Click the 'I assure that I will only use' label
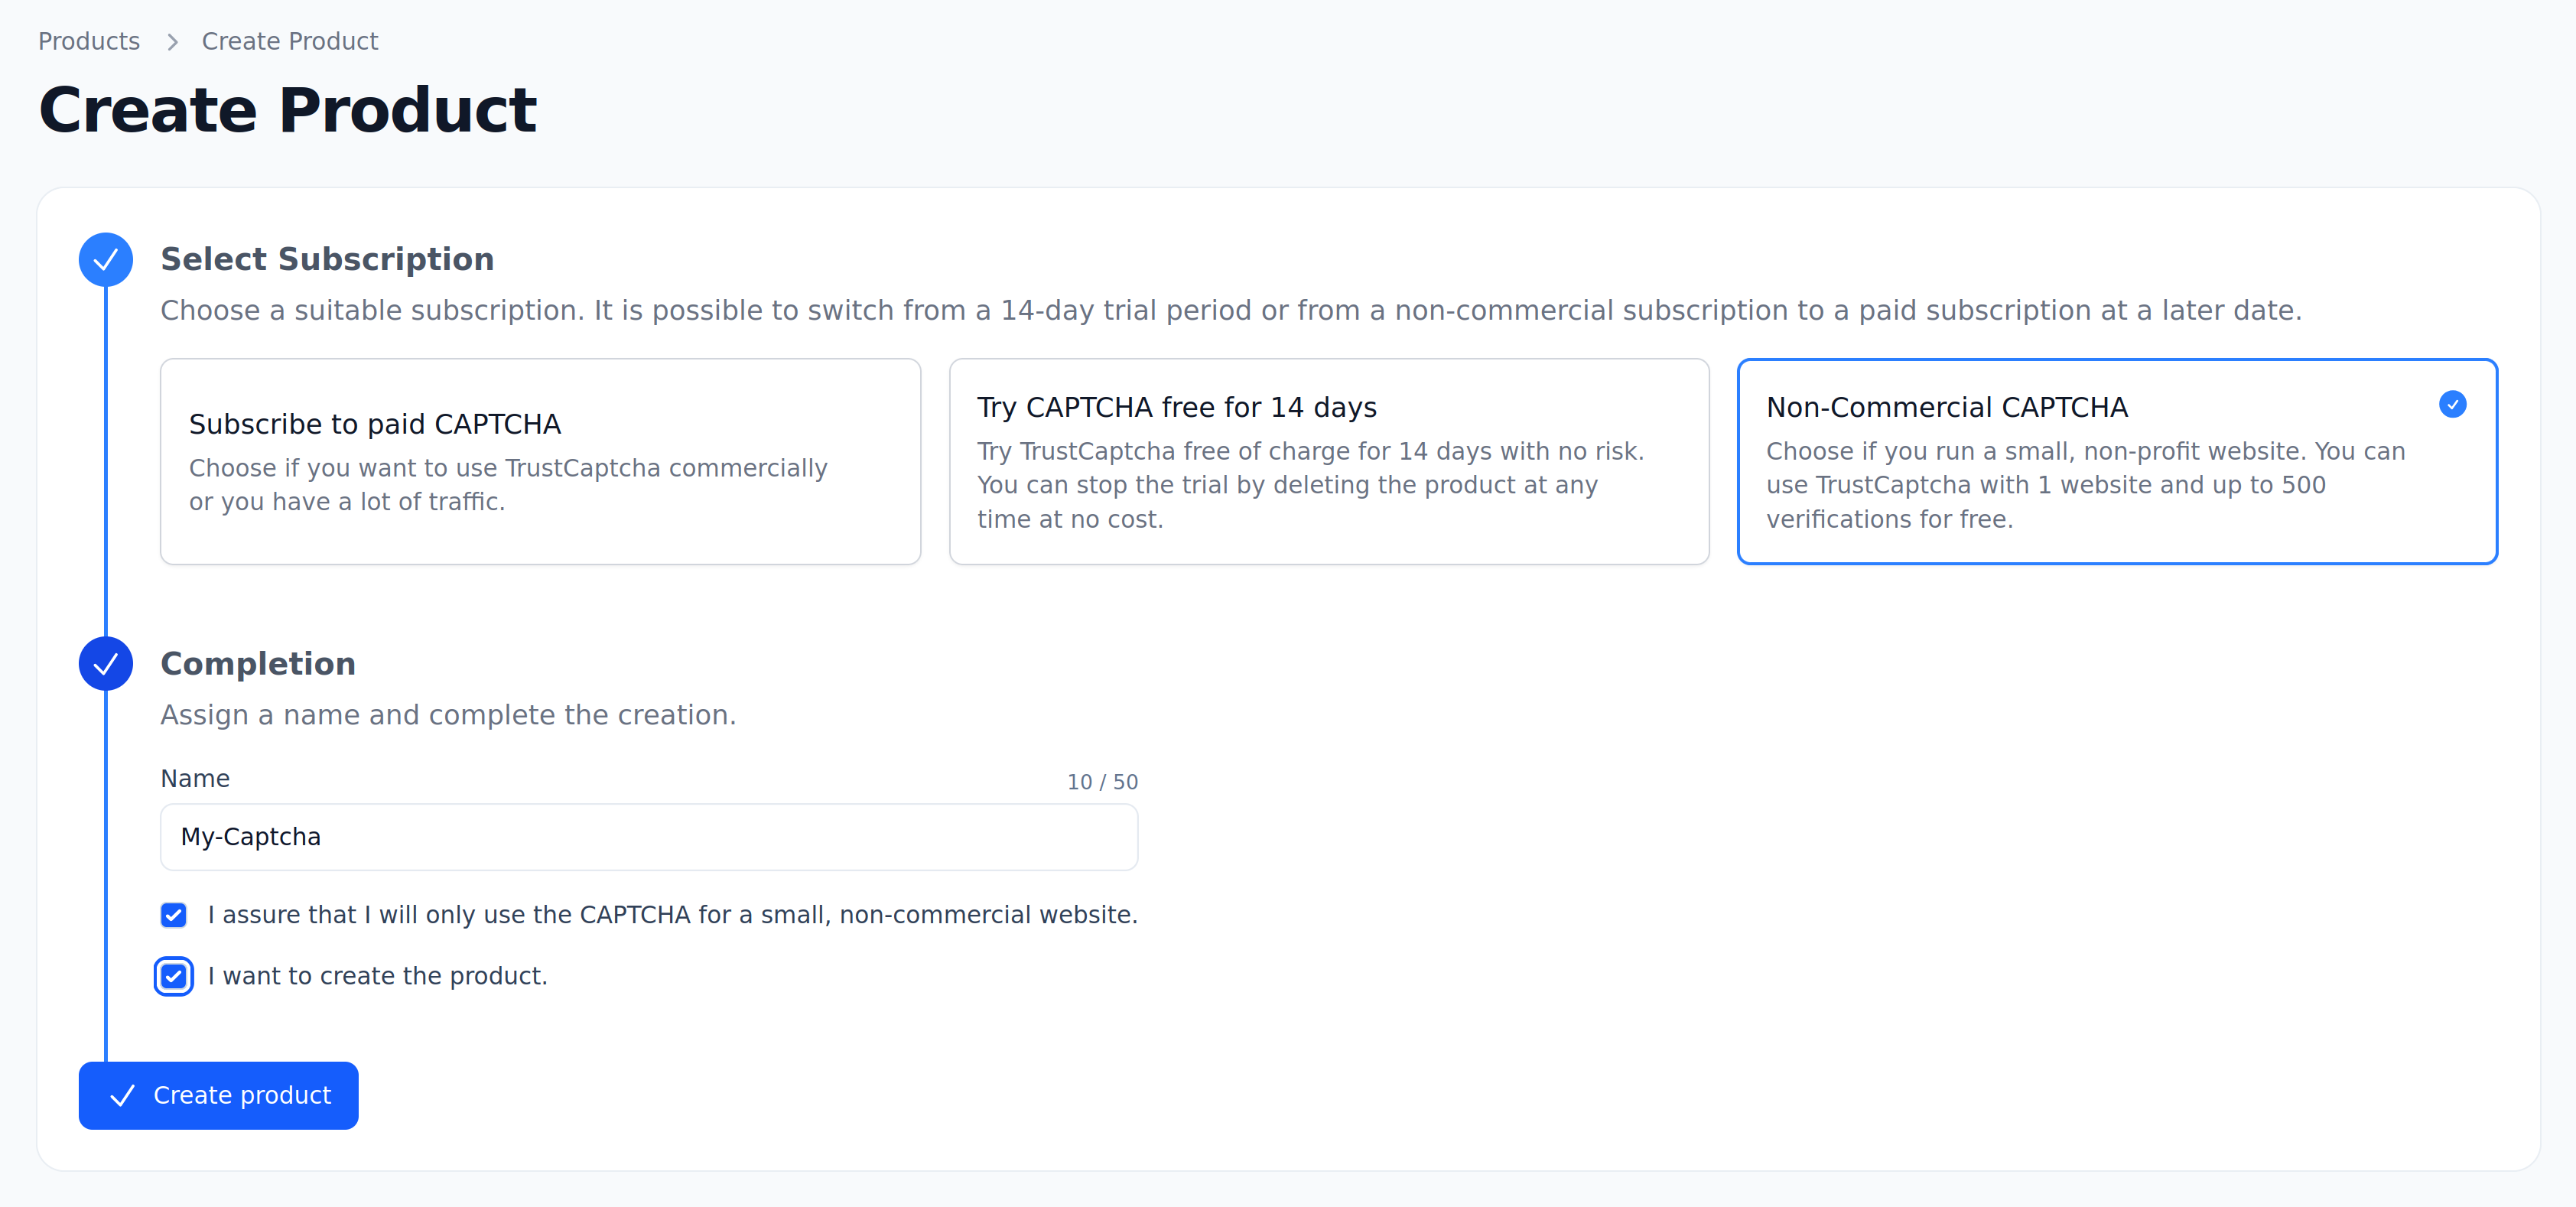The height and width of the screenshot is (1207, 2576). pyautogui.click(x=673, y=915)
